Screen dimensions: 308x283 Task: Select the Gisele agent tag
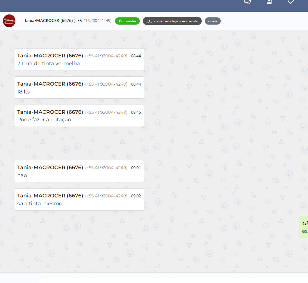[213, 21]
